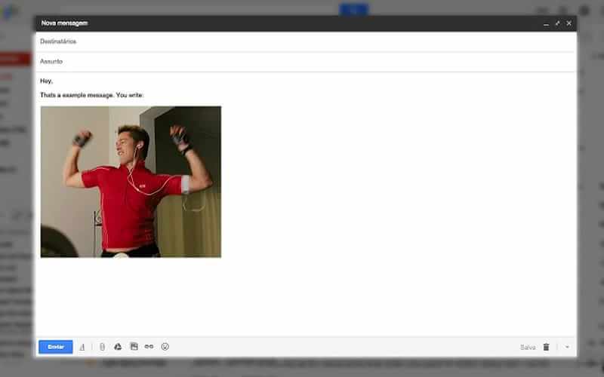This screenshot has width=604, height=377.
Task: Open the emoji picker smiley icon
Action: [165, 347]
